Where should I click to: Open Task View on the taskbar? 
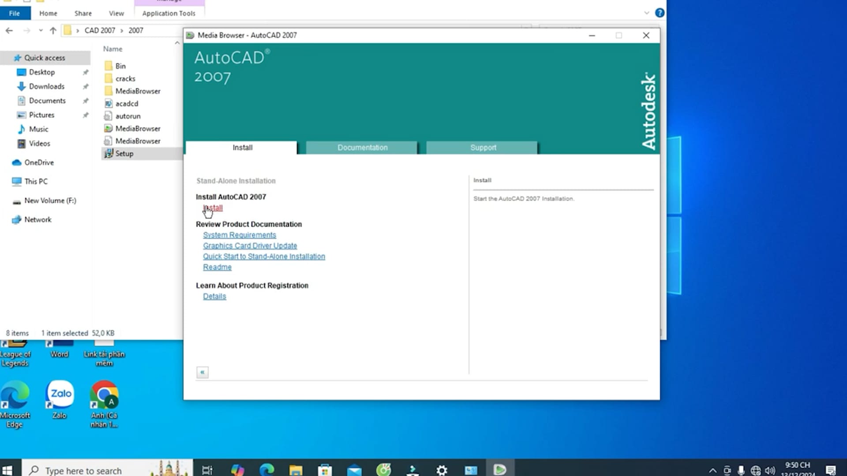click(207, 470)
